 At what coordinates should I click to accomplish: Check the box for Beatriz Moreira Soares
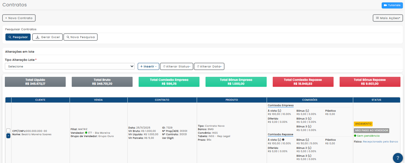pyautogui.click(x=8, y=130)
